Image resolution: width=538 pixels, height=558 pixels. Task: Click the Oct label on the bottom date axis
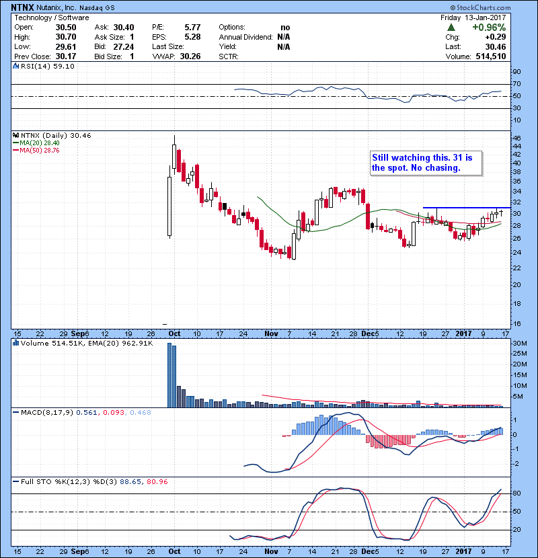(x=174, y=551)
